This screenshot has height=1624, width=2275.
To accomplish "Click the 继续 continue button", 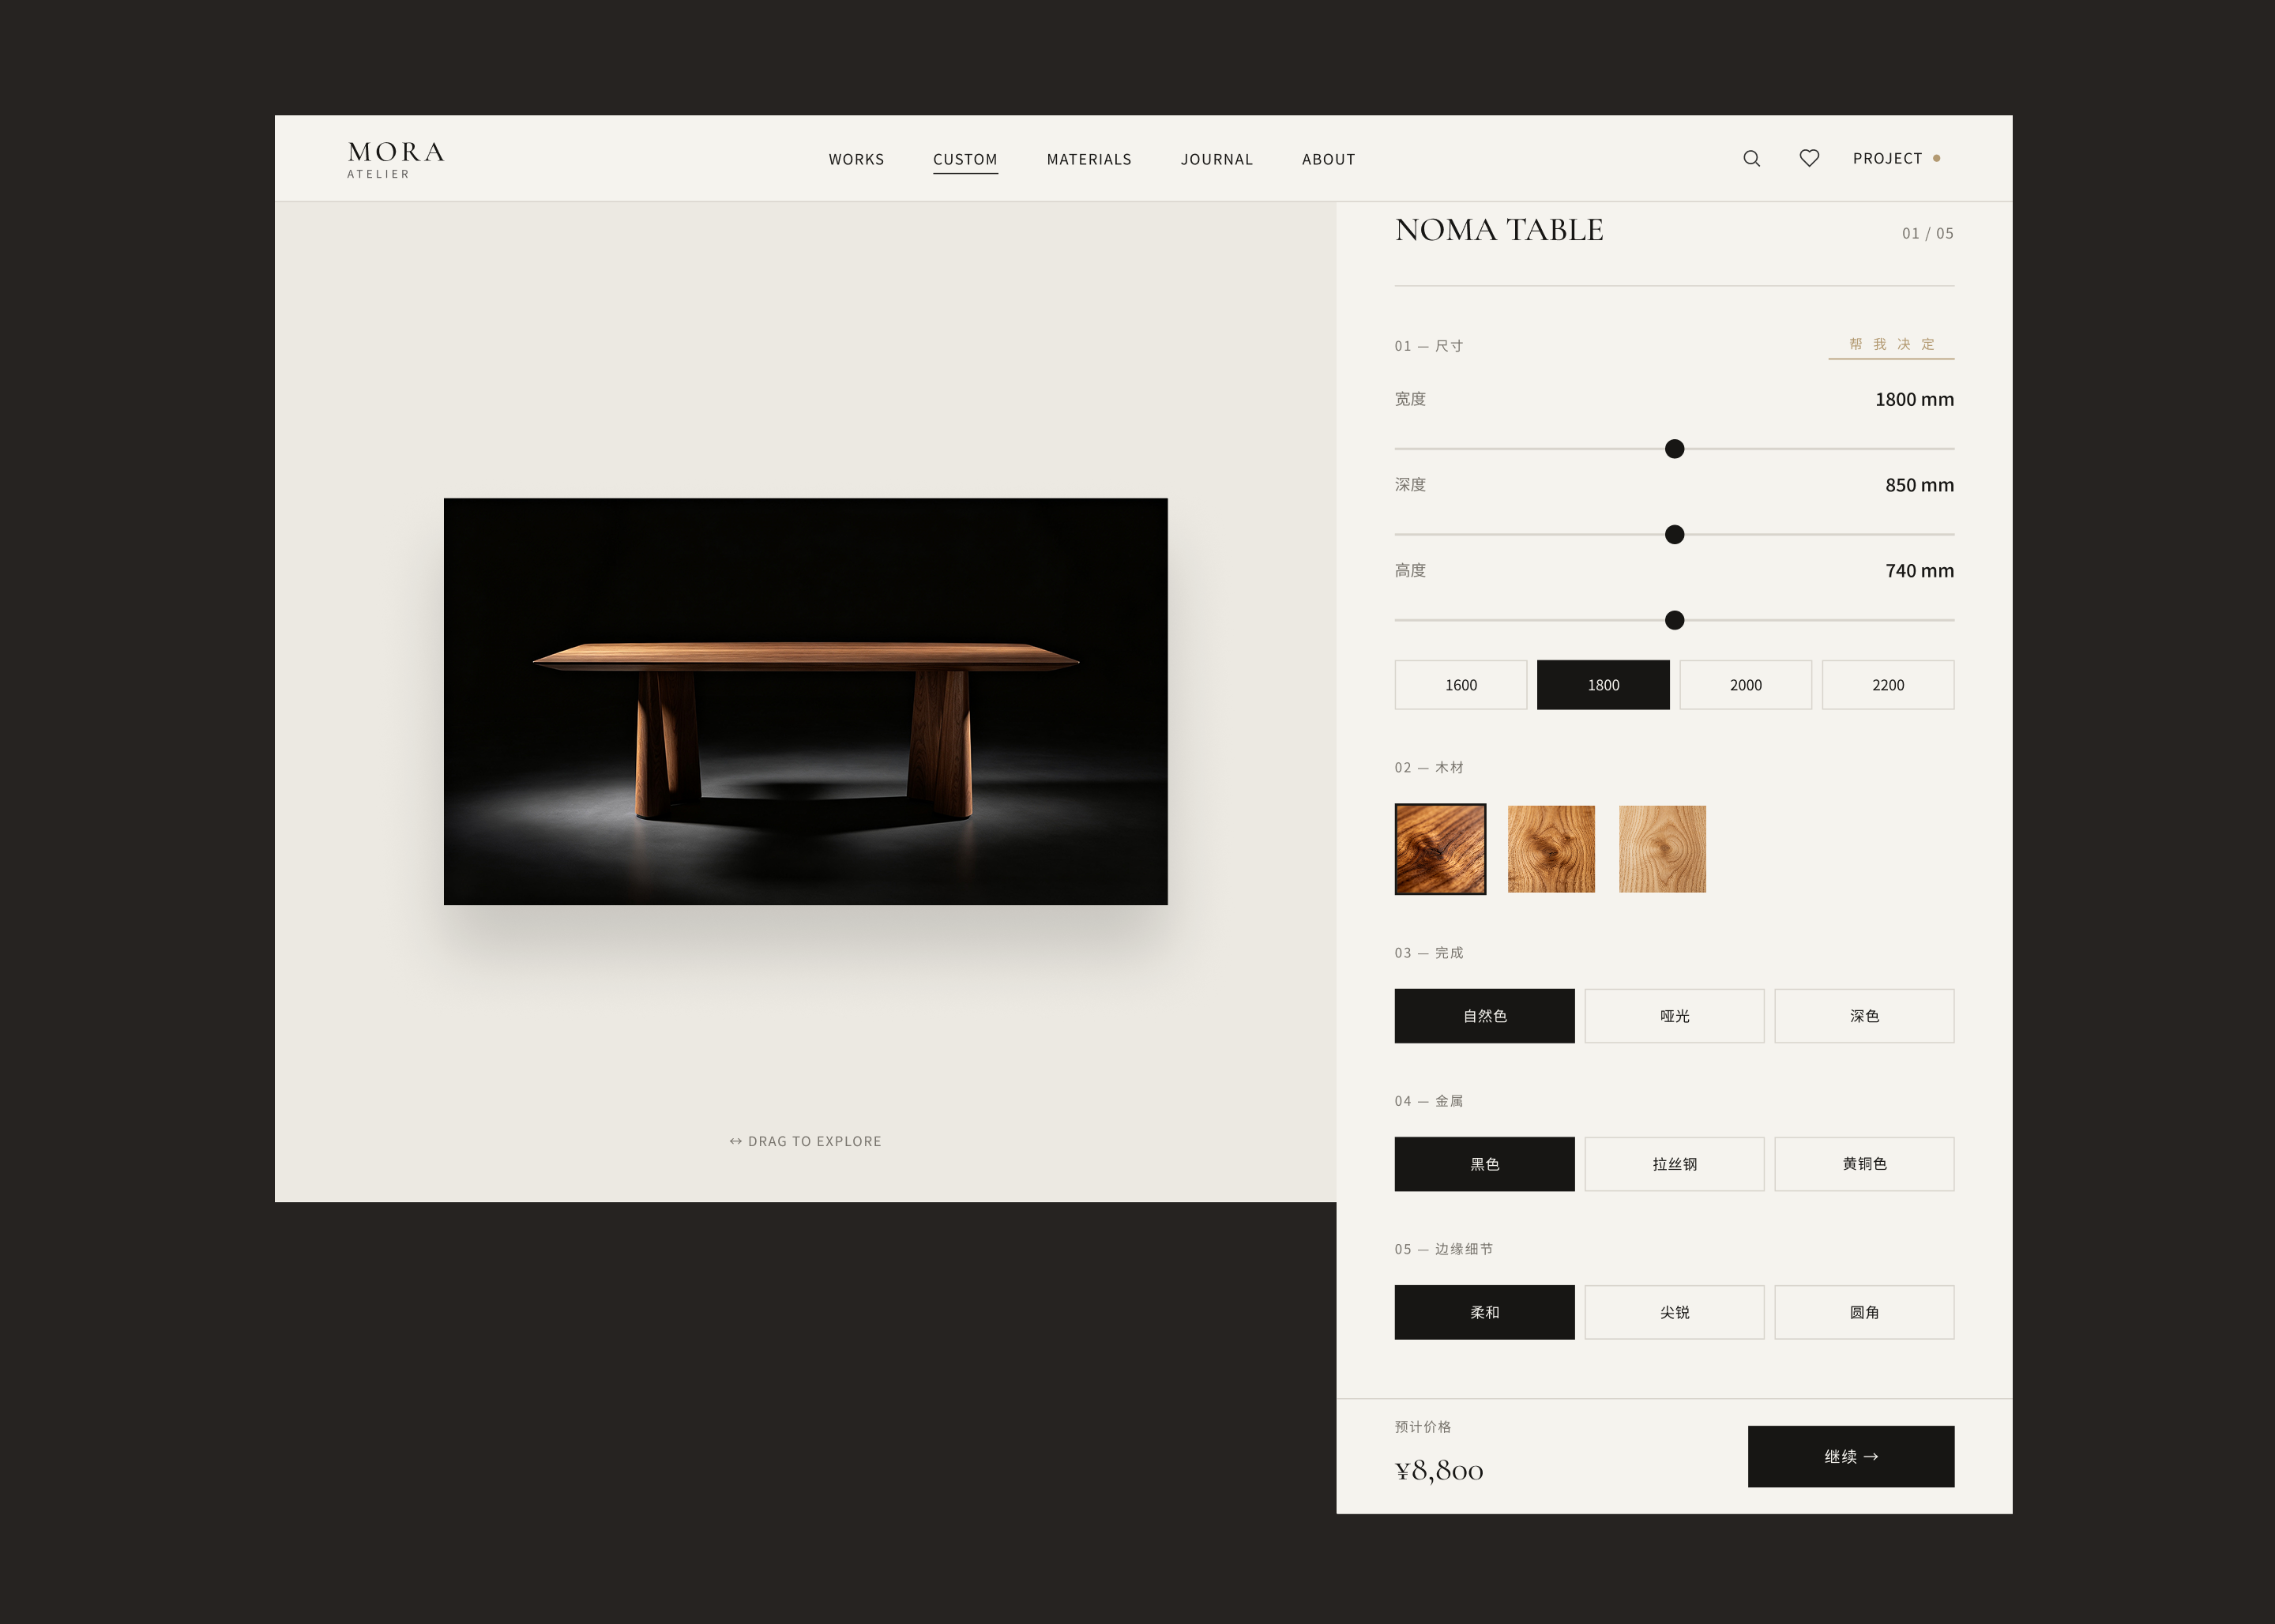I will coord(1851,1456).
